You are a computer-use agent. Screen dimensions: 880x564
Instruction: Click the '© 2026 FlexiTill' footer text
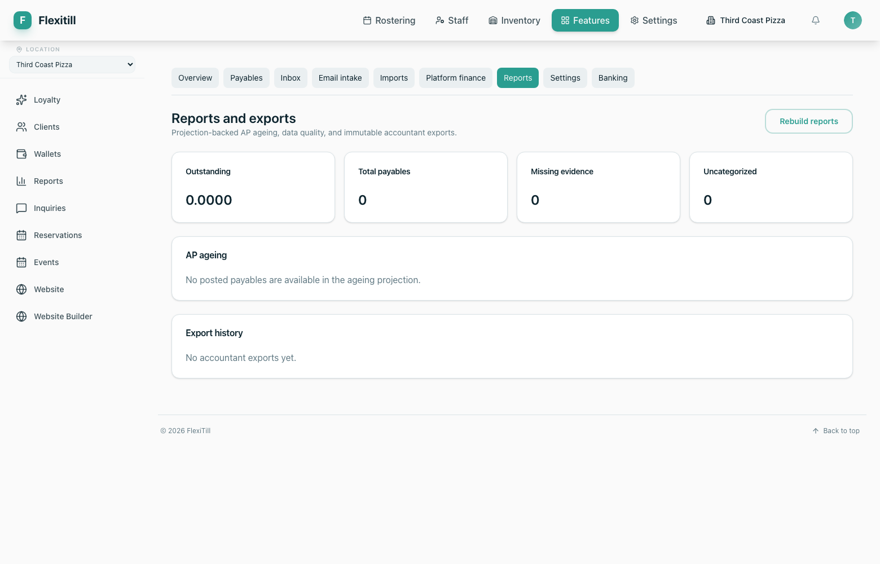pos(186,431)
